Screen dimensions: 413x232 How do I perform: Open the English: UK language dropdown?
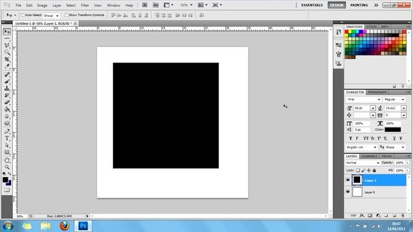[x=361, y=148]
